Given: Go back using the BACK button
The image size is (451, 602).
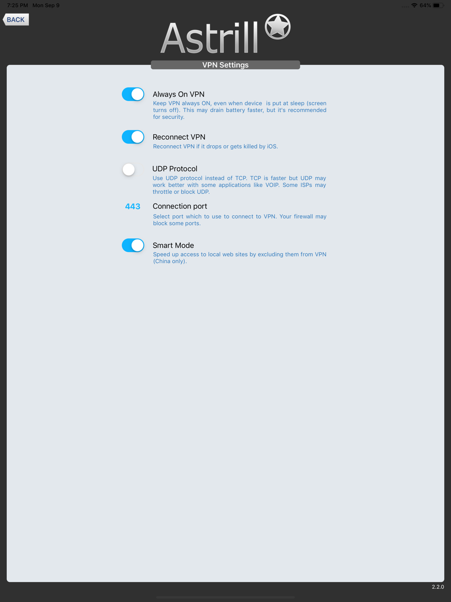Looking at the screenshot, I should tap(16, 19).
